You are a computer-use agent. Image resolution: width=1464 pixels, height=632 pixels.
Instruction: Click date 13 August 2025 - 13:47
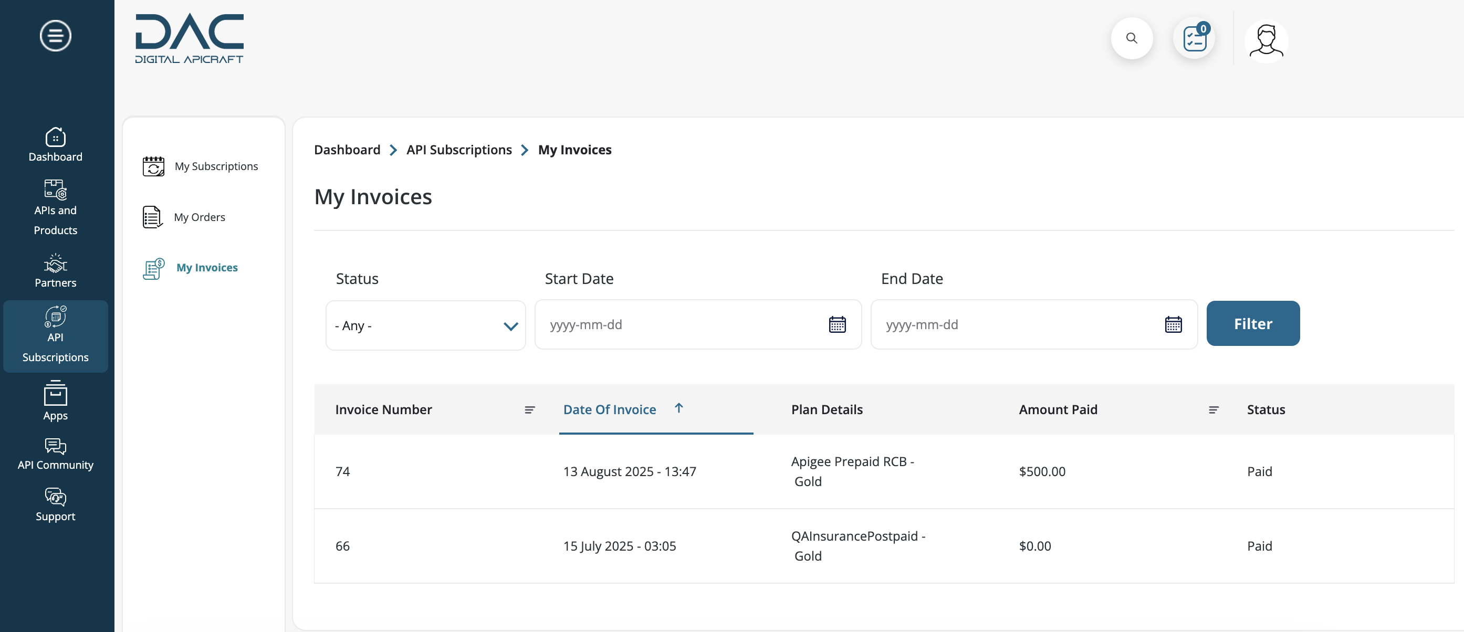[629, 471]
